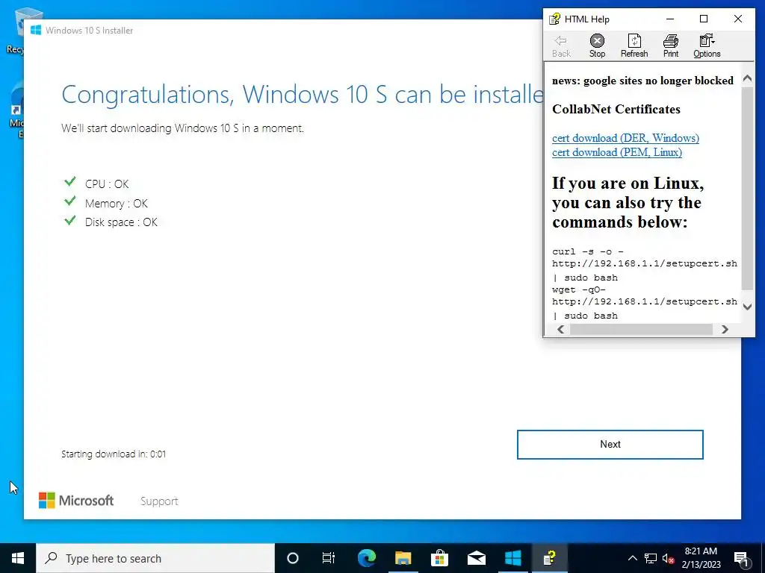Viewport: 765px width, 573px height.
Task: Maximize the HTML Help window
Action: coord(704,19)
